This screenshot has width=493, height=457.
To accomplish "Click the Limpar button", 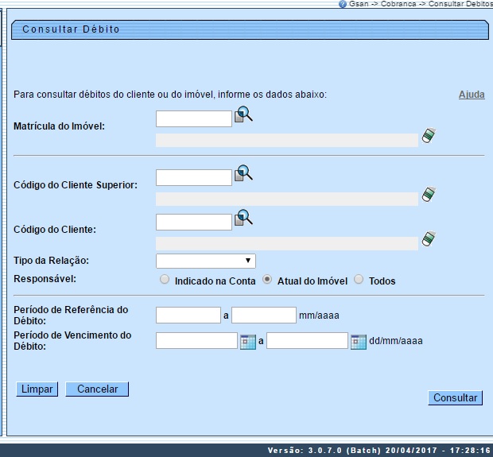I will pyautogui.click(x=37, y=389).
